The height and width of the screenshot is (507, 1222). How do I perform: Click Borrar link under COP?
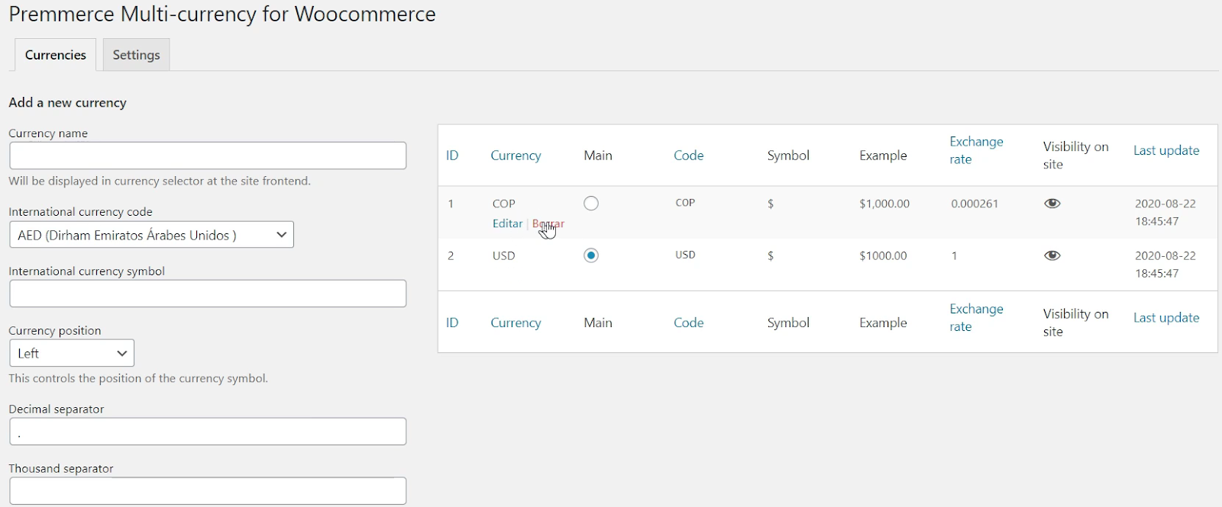tap(548, 223)
